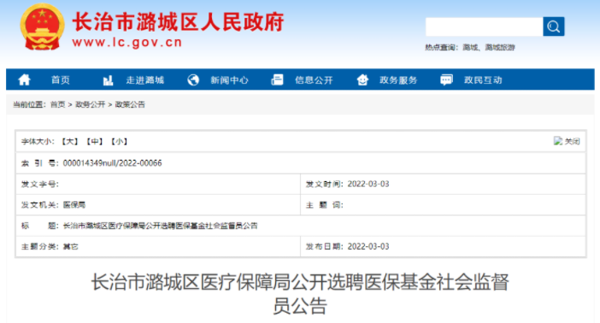600x323 pixels.
Task: Click the broken image icon beside 关闭
Action: click(x=558, y=141)
